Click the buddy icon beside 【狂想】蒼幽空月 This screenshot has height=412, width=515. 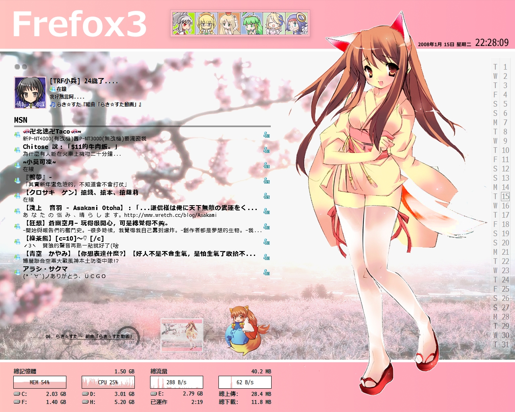(x=17, y=227)
